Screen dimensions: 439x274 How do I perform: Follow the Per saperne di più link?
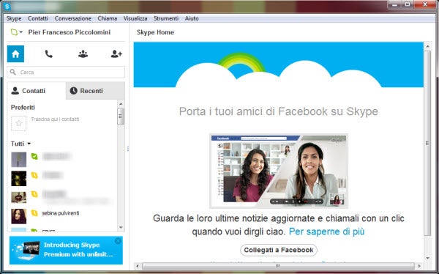[x=327, y=232]
